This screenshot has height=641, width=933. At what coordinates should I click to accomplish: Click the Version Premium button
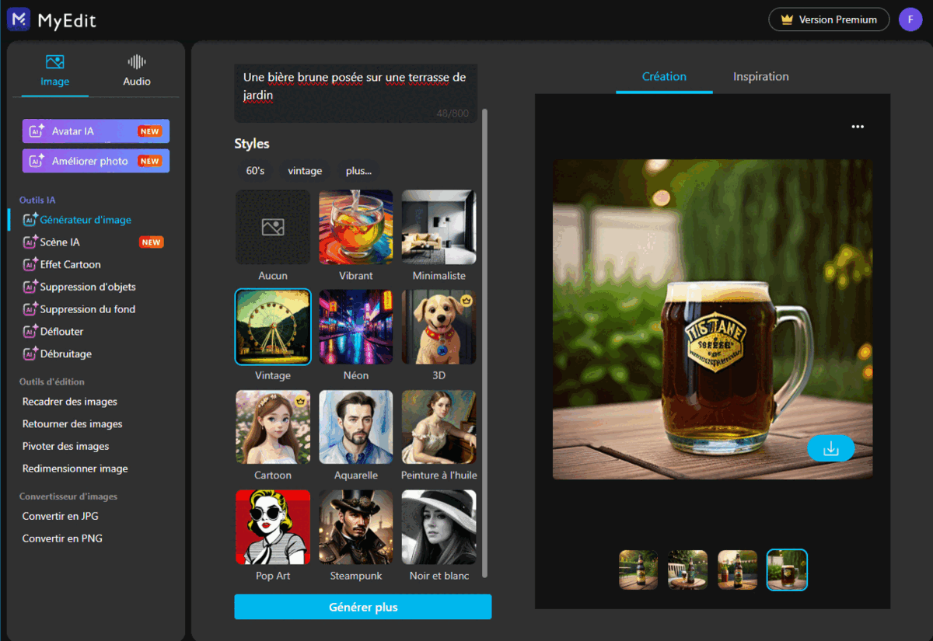829,19
